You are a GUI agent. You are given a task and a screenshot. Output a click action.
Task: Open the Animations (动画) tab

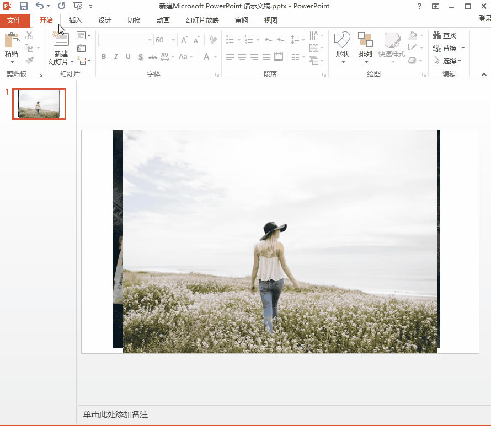coord(163,20)
